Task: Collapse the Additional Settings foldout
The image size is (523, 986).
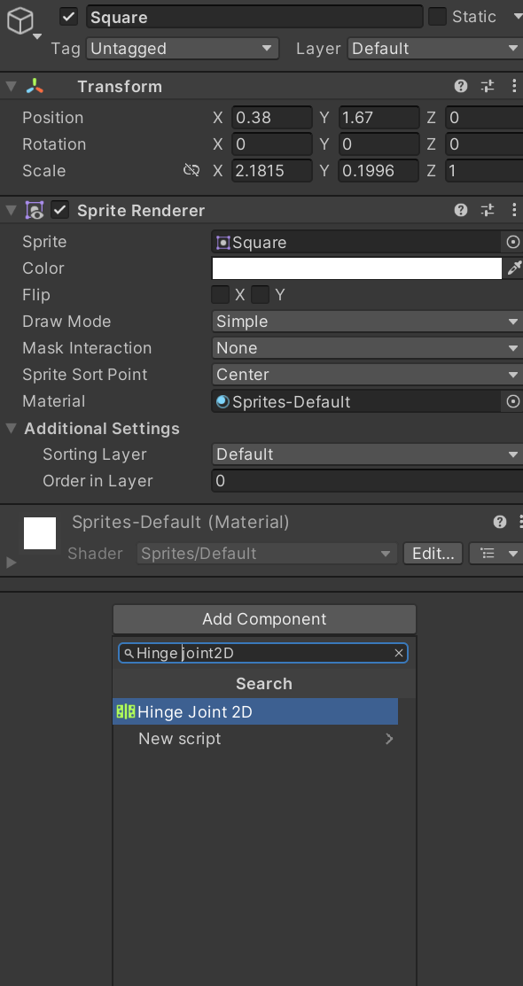Action: 12,428
